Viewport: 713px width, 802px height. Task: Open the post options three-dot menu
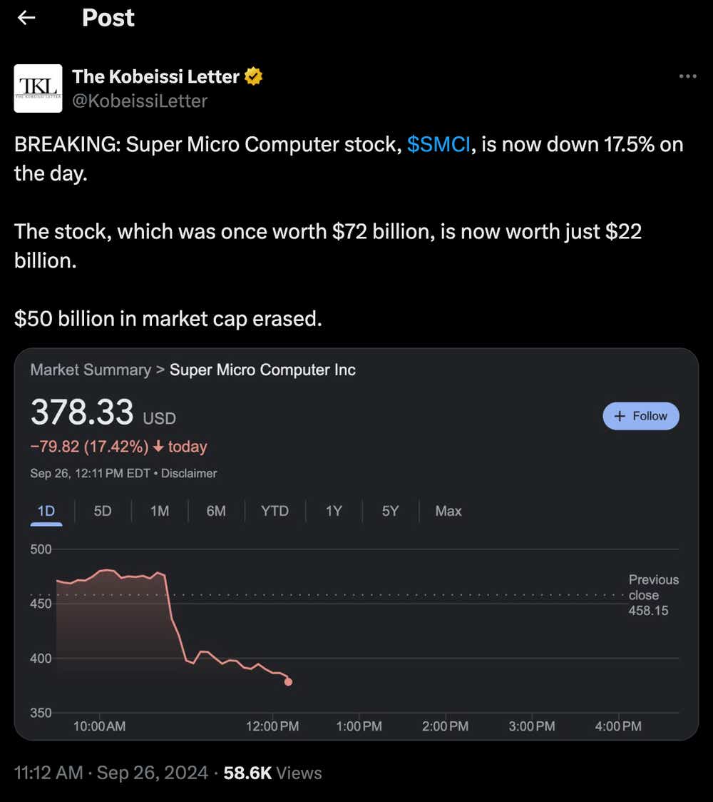tap(687, 76)
